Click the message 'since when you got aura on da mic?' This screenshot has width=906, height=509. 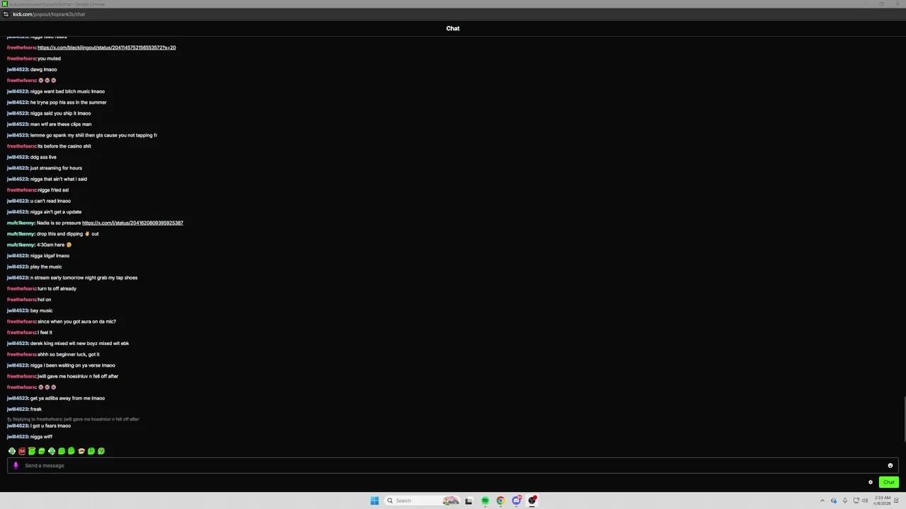coord(76,322)
